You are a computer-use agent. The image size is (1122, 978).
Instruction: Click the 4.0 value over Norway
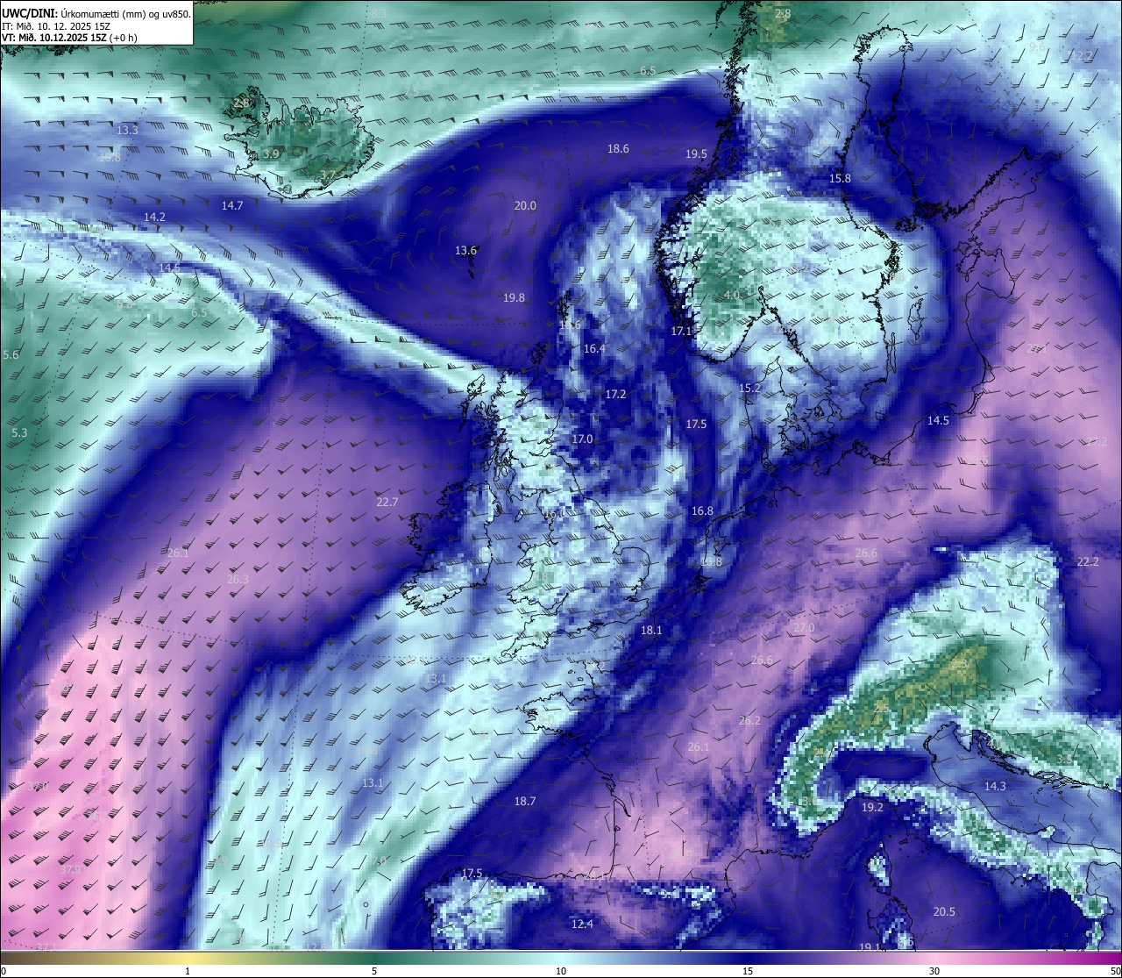[x=732, y=296]
